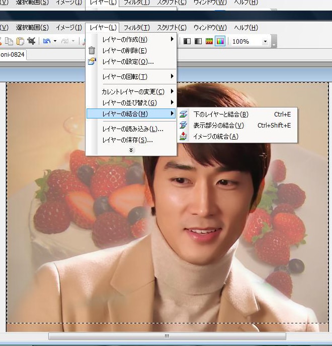Choose 表示部分の結合(V) to merge visible layers
This screenshot has height=346, width=332.
pyautogui.click(x=218, y=126)
